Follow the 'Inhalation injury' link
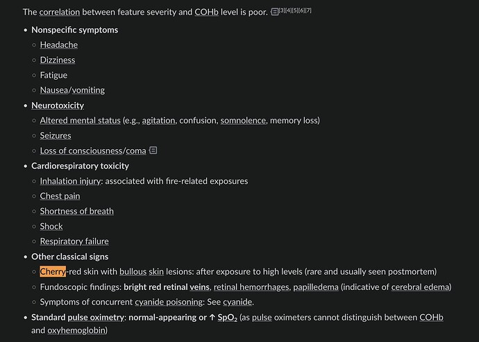479x342 pixels. [x=70, y=181]
